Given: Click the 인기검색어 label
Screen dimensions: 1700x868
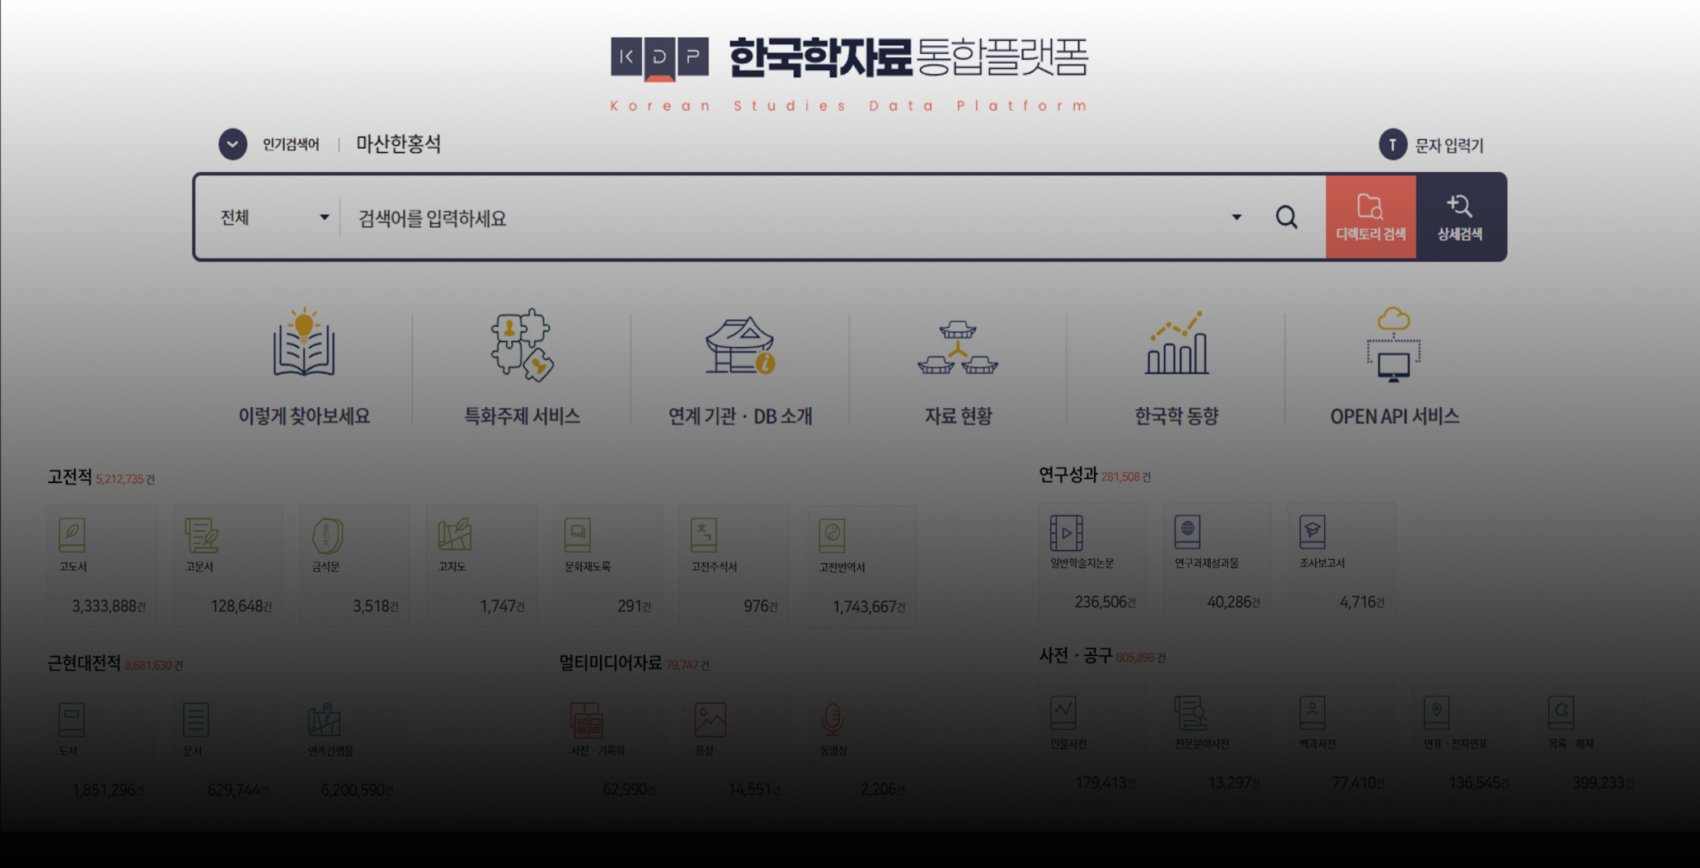Looking at the screenshot, I should 291,144.
